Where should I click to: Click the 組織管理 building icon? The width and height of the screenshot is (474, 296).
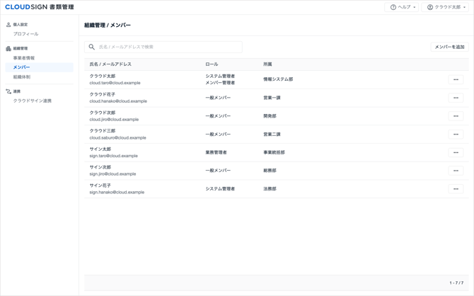tap(8, 48)
